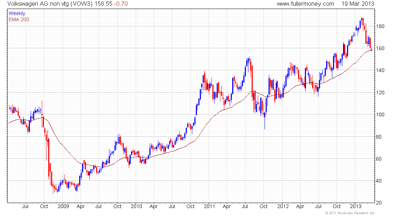Click the Apr label right after 2009
Viewport: 396px width, 216px height.
[81, 206]
